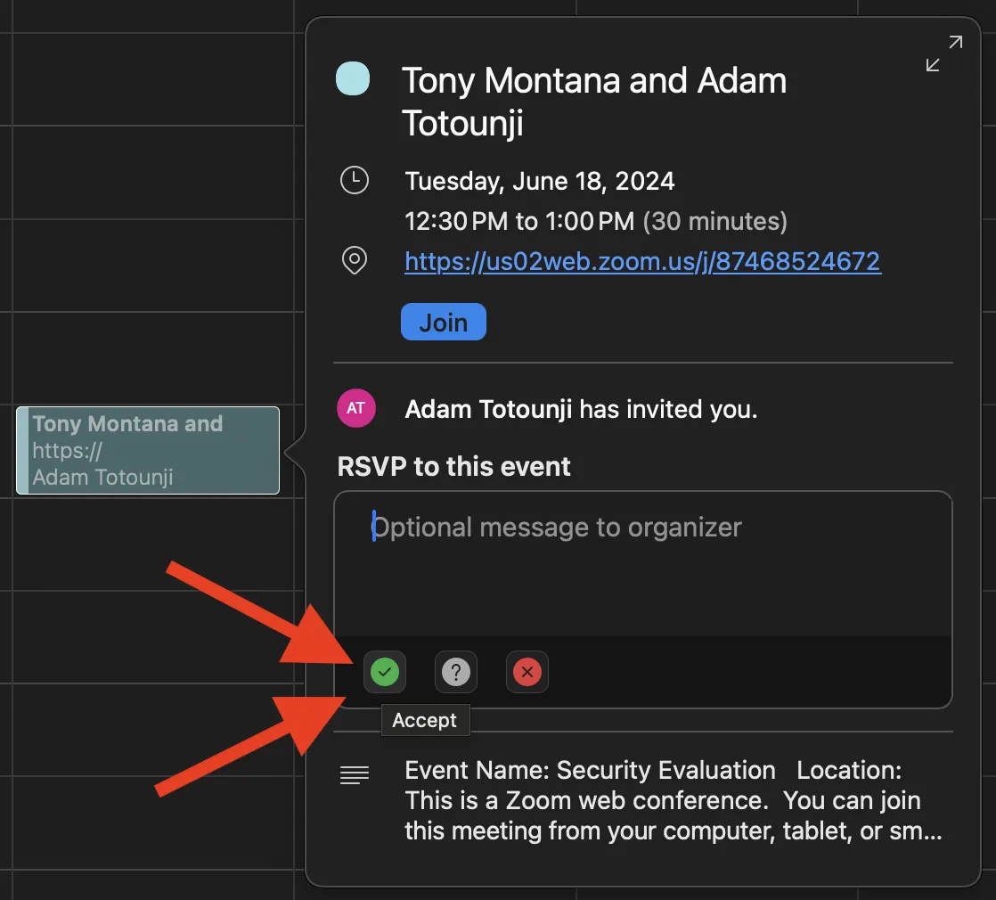Respond tentative with the question mark button
Viewport: 996px width, 900px height.
tap(456, 672)
